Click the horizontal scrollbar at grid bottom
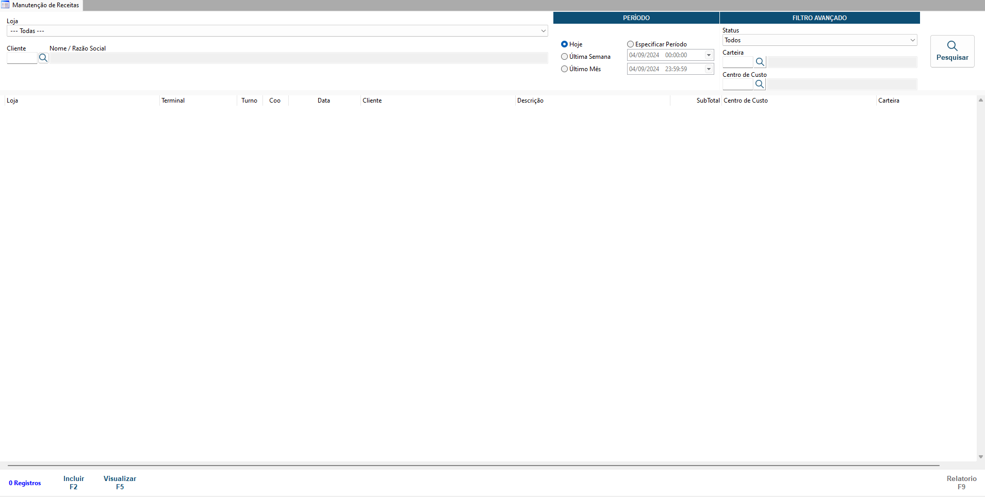Screen dimensions: 985x497 473,466
